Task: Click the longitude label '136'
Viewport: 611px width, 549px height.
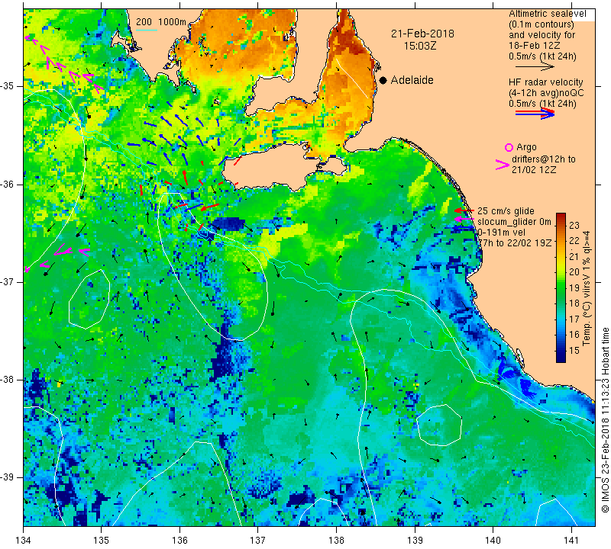Action: tap(180, 540)
